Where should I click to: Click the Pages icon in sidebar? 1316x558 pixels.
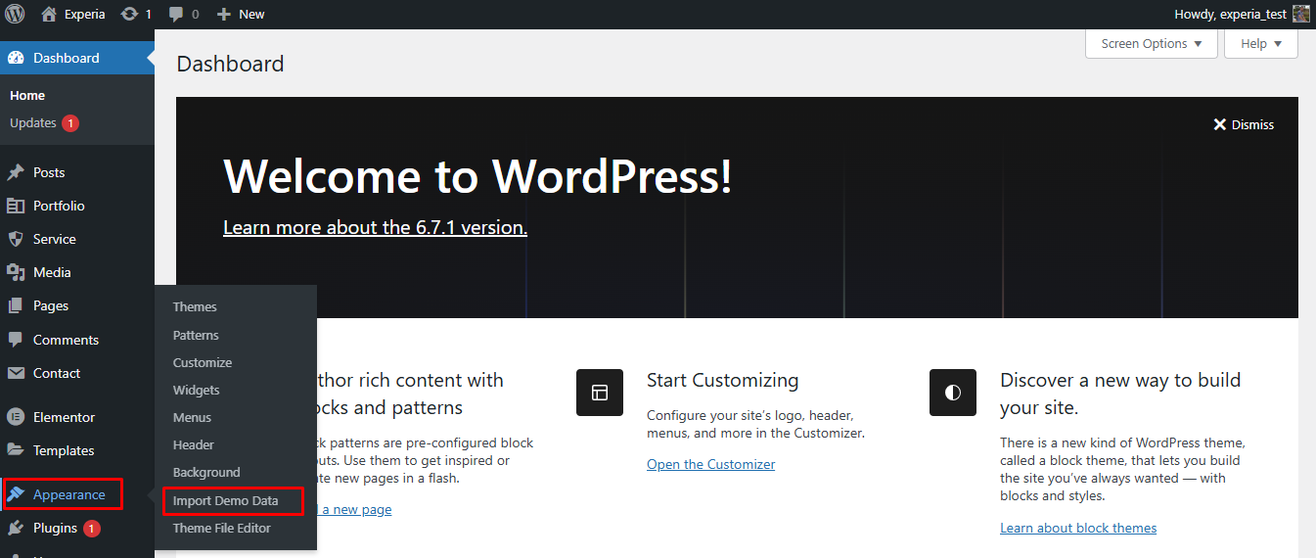point(16,305)
